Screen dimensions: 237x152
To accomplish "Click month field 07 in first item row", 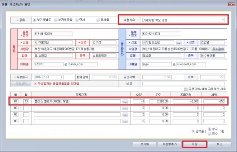I will click(15, 101).
